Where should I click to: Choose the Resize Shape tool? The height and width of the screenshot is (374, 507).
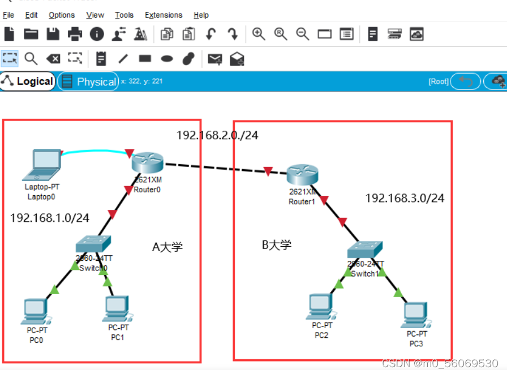[x=75, y=58]
